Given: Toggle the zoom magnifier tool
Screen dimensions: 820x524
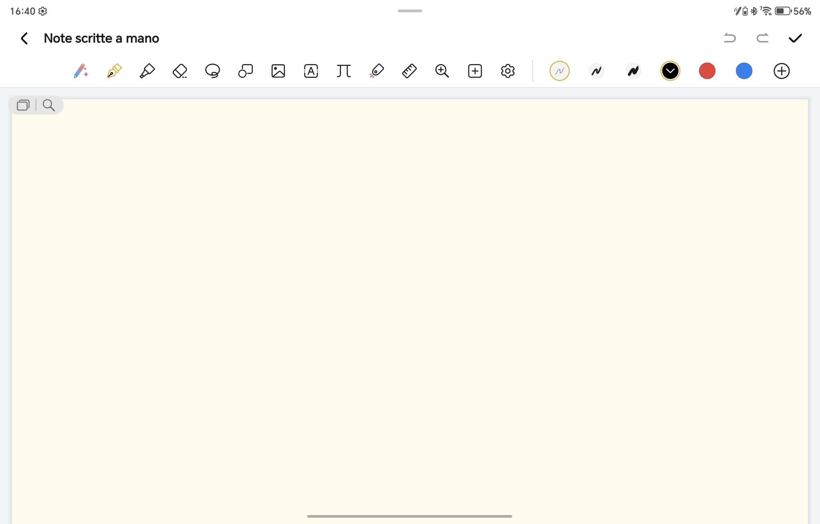Looking at the screenshot, I should [442, 71].
